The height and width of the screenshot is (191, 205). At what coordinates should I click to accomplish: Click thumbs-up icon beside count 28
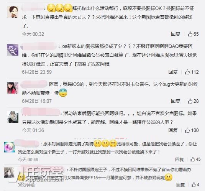tap(190, 101)
